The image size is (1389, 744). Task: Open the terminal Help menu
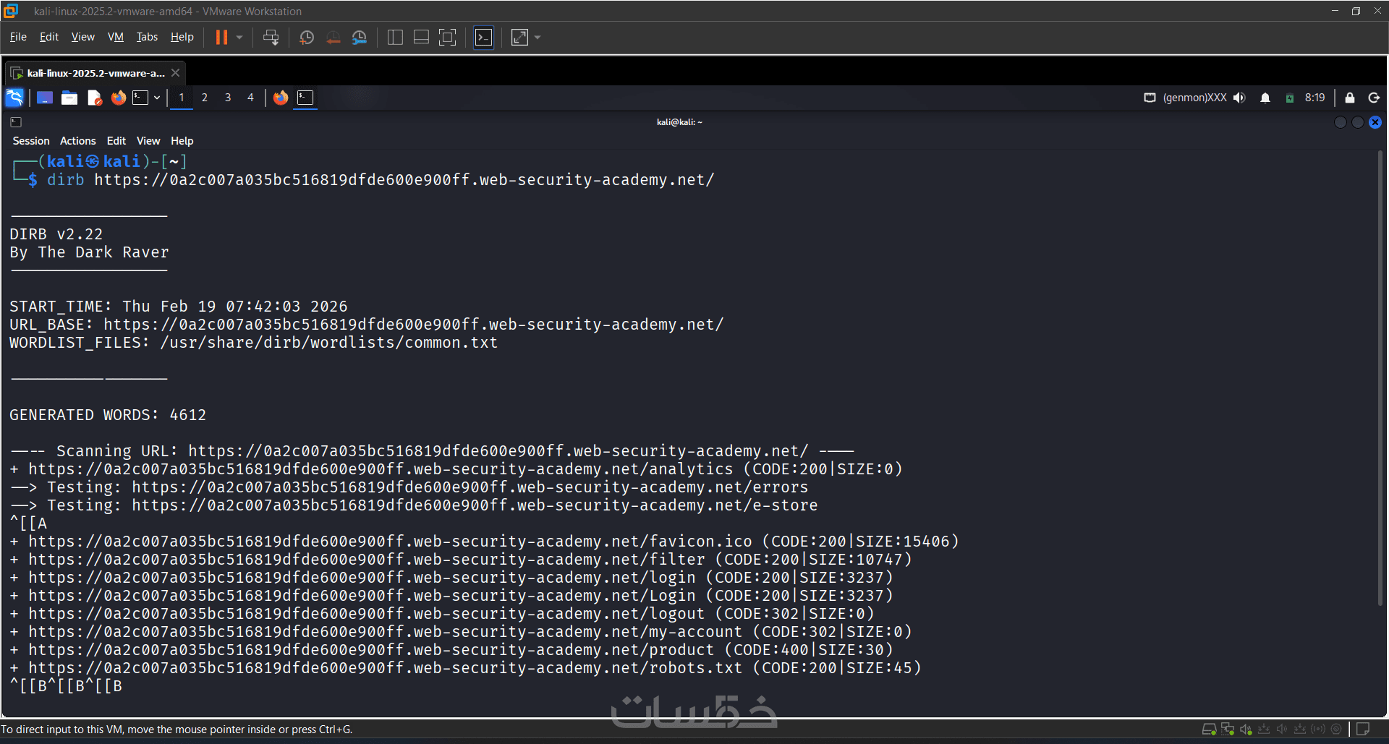coord(182,141)
